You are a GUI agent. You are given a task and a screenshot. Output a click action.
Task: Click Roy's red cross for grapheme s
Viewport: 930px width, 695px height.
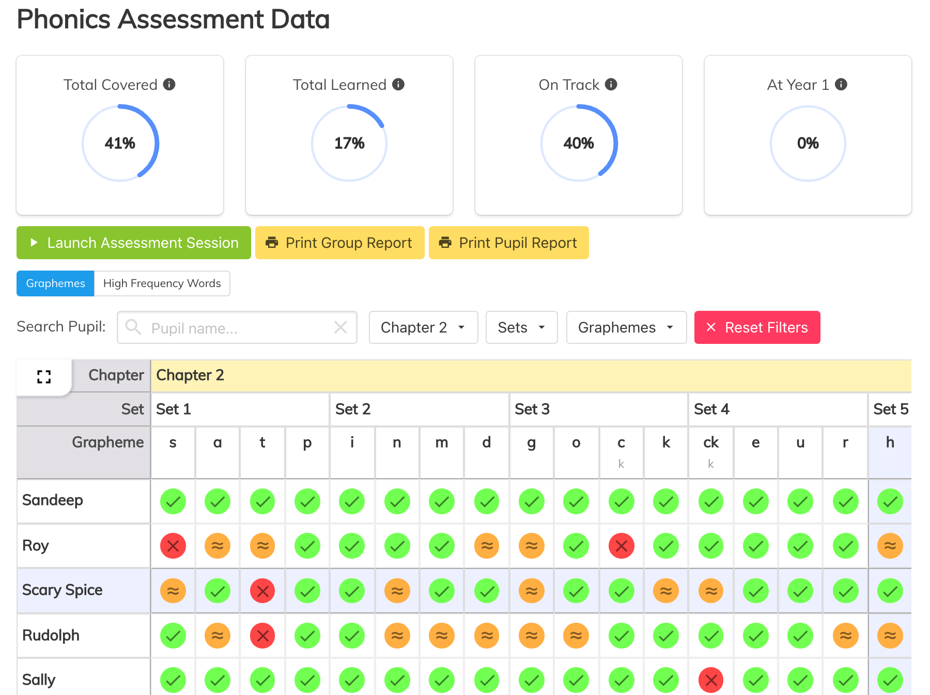(173, 546)
